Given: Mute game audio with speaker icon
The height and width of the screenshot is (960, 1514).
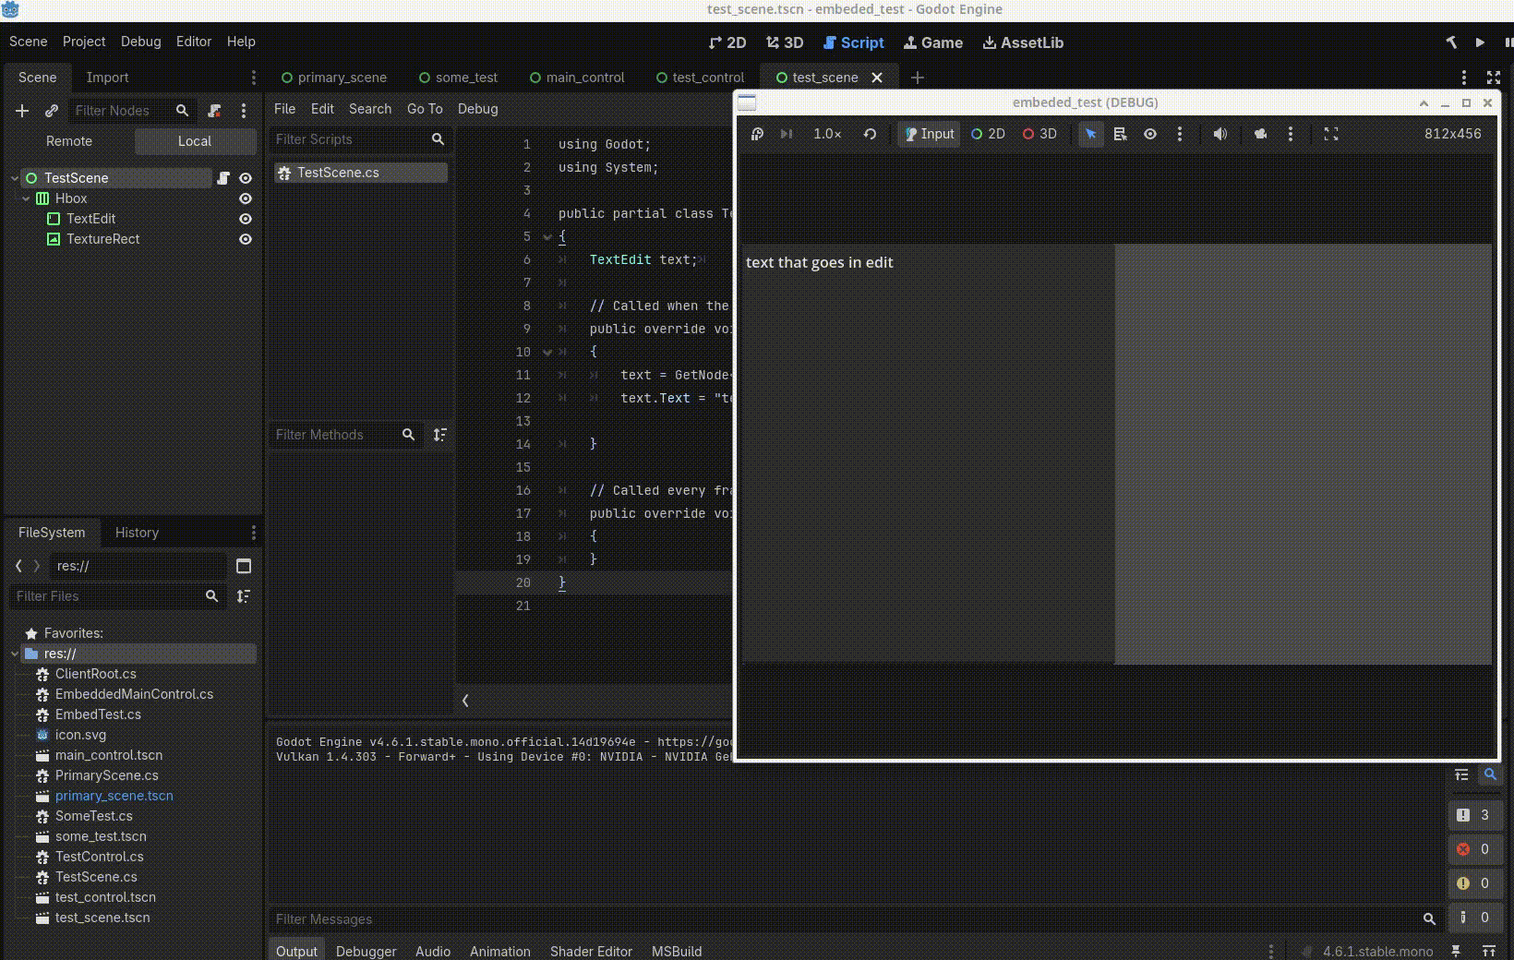Looking at the screenshot, I should (x=1220, y=134).
